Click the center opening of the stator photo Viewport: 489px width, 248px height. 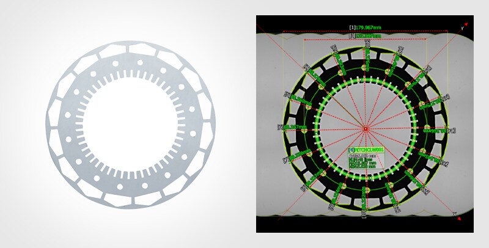130,125
